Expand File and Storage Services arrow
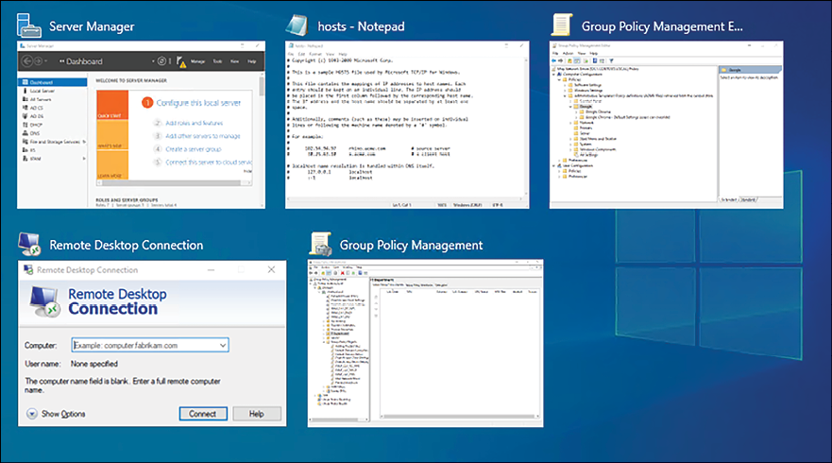Viewport: 832px width, 463px height. [84, 142]
